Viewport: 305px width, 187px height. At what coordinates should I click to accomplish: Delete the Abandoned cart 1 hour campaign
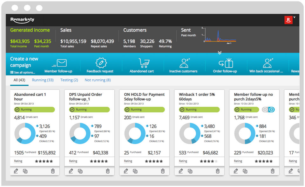(53, 171)
